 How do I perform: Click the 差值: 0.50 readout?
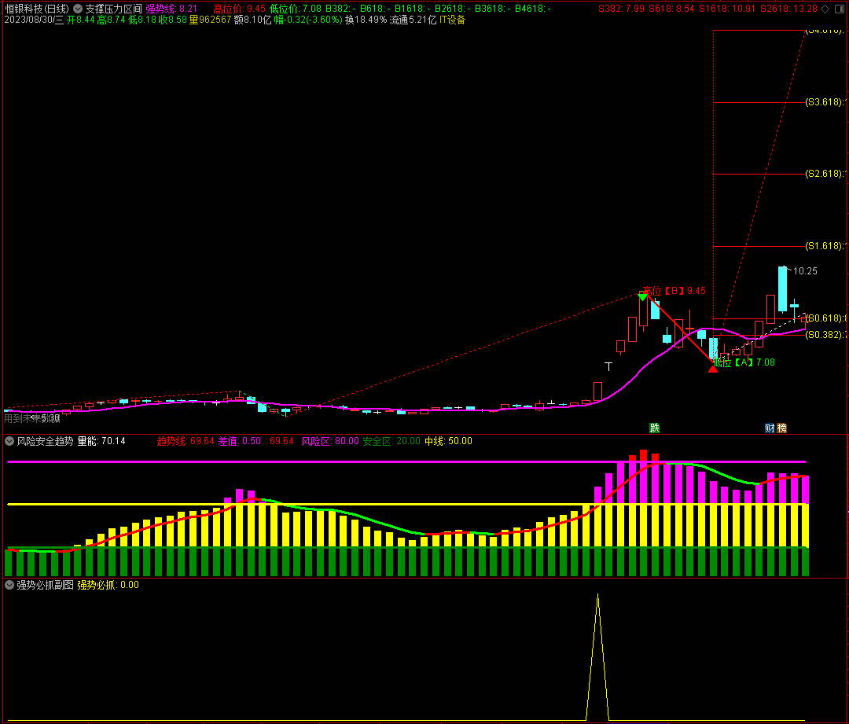[x=239, y=441]
